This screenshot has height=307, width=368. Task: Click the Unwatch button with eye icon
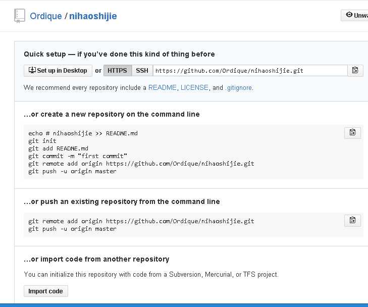(x=354, y=15)
